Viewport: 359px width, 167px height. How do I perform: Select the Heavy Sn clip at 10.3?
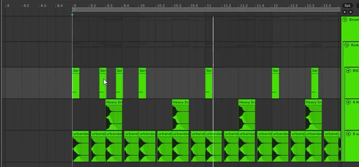[x=180, y=115]
